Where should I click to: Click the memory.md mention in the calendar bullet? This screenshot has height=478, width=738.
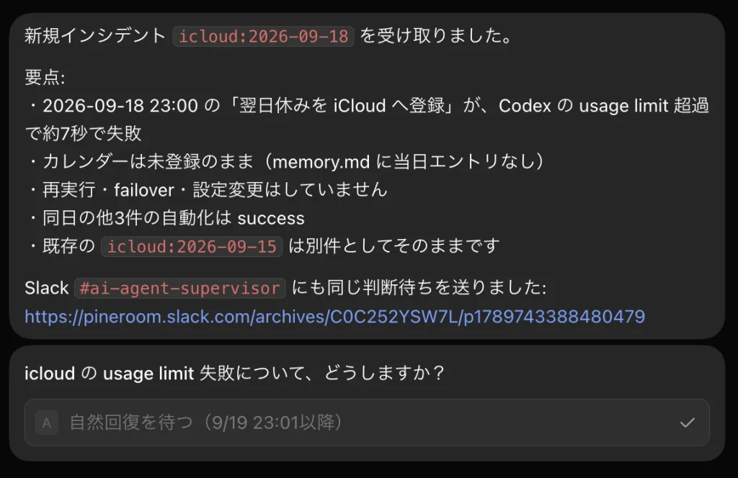(321, 162)
